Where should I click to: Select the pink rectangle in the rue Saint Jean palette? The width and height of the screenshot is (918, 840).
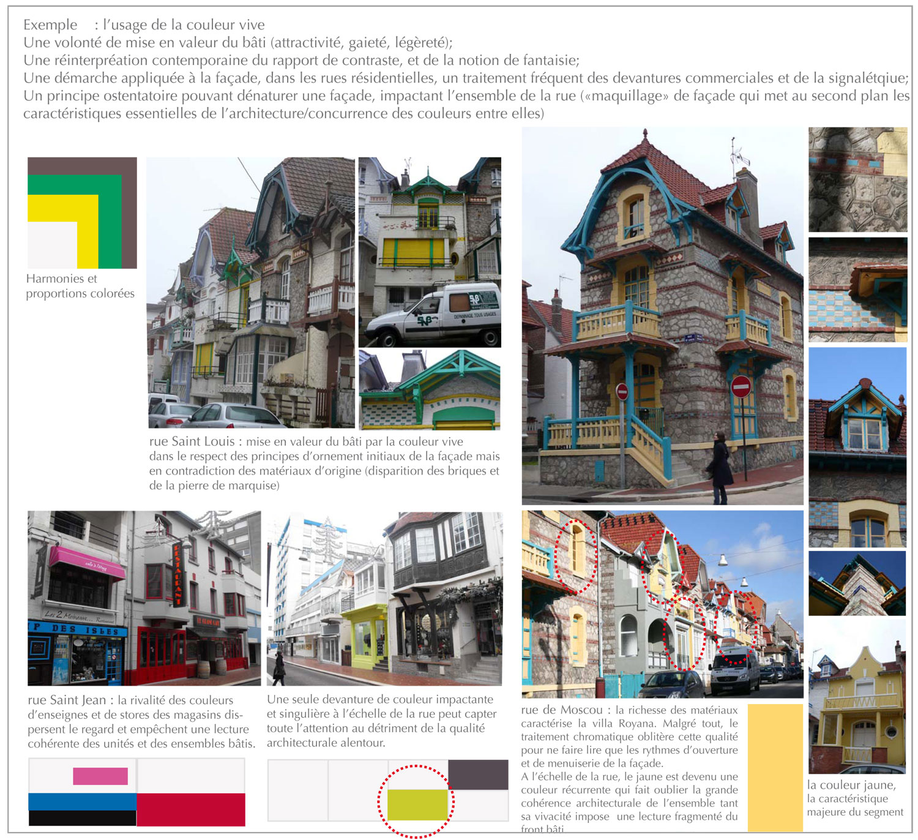point(100,776)
